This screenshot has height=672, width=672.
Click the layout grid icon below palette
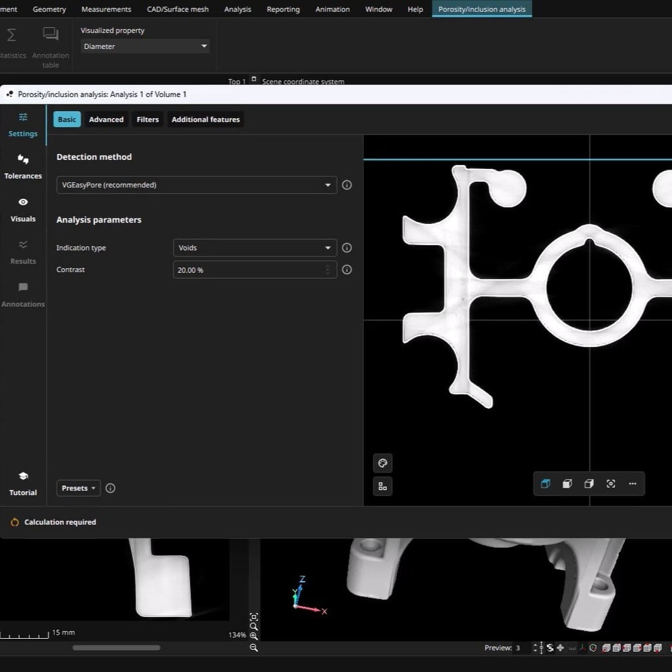[383, 486]
